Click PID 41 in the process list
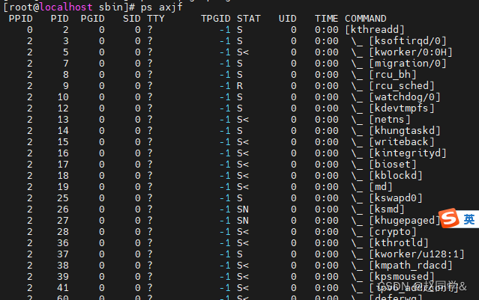The width and height of the screenshot is (479, 300). [63, 288]
